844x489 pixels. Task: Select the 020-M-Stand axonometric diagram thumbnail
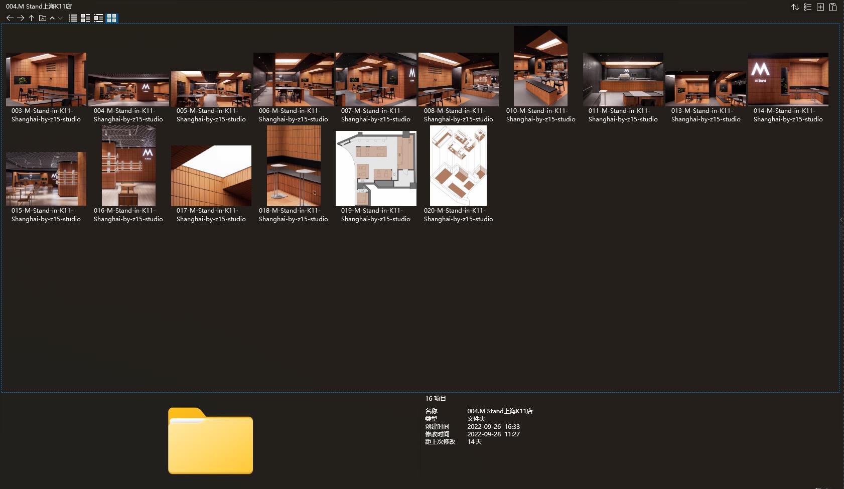458,166
